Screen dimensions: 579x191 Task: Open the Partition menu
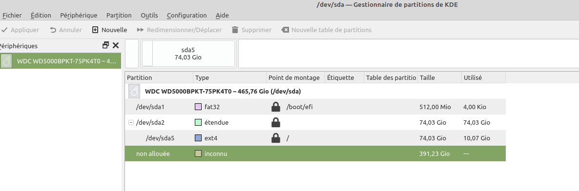(x=119, y=15)
